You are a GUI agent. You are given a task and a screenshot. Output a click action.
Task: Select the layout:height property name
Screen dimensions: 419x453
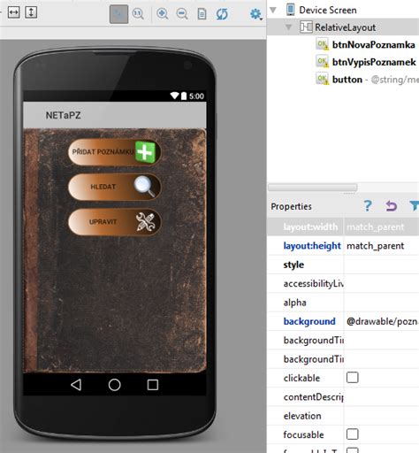[x=312, y=246]
